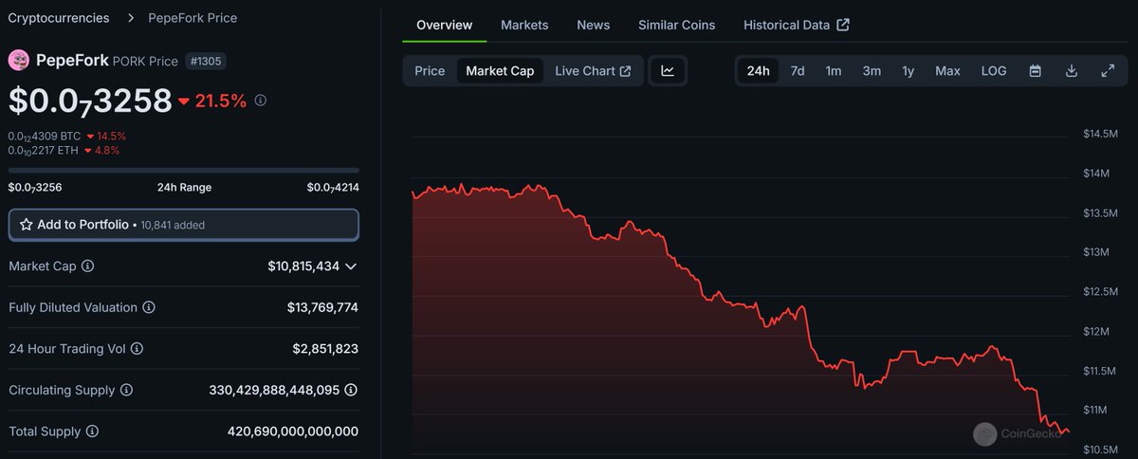Screen dimensions: 1138x459
Task: Click the #1305 rank badge
Action: [x=205, y=61]
